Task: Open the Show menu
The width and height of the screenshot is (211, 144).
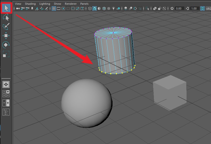Action: pyautogui.click(x=57, y=4)
